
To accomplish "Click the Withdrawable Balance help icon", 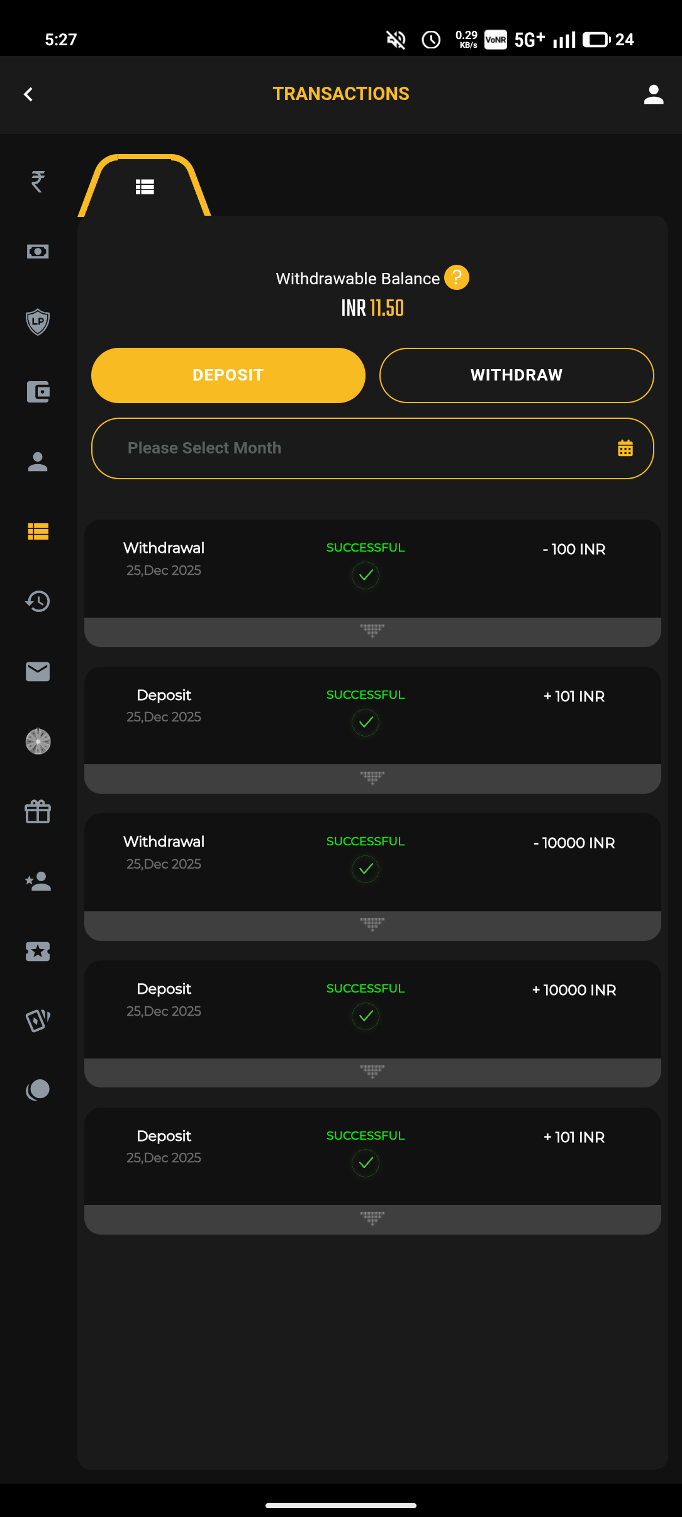I will tap(457, 277).
